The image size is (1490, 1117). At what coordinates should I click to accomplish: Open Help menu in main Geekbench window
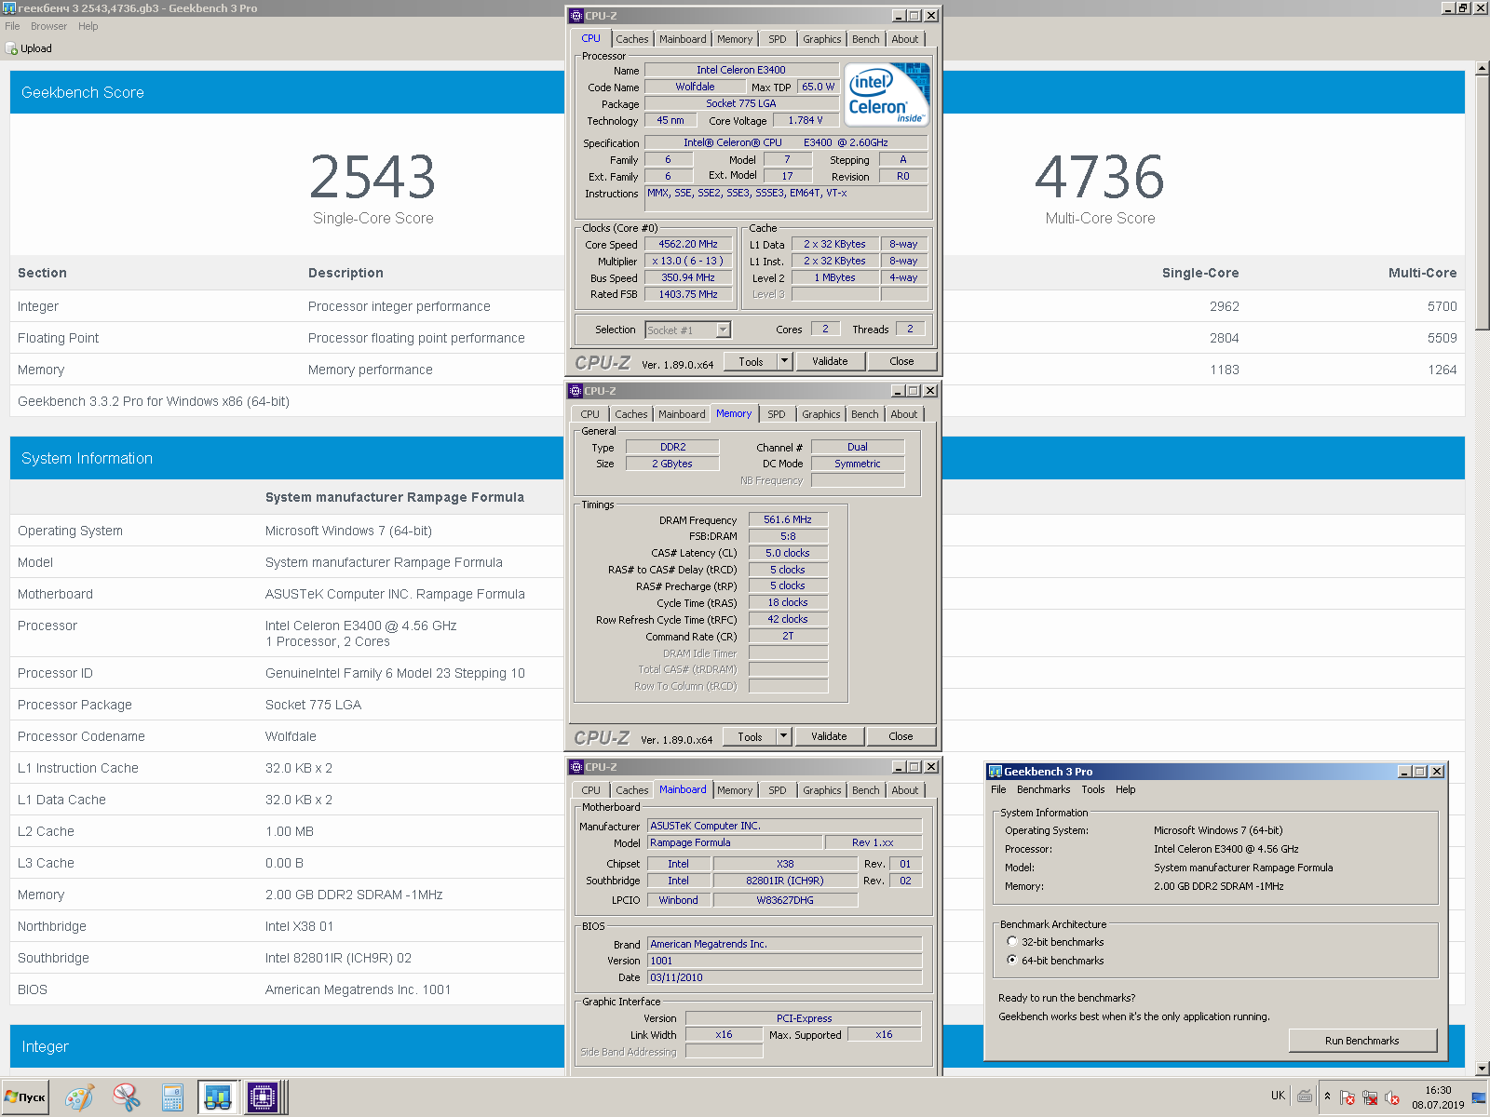(x=88, y=26)
